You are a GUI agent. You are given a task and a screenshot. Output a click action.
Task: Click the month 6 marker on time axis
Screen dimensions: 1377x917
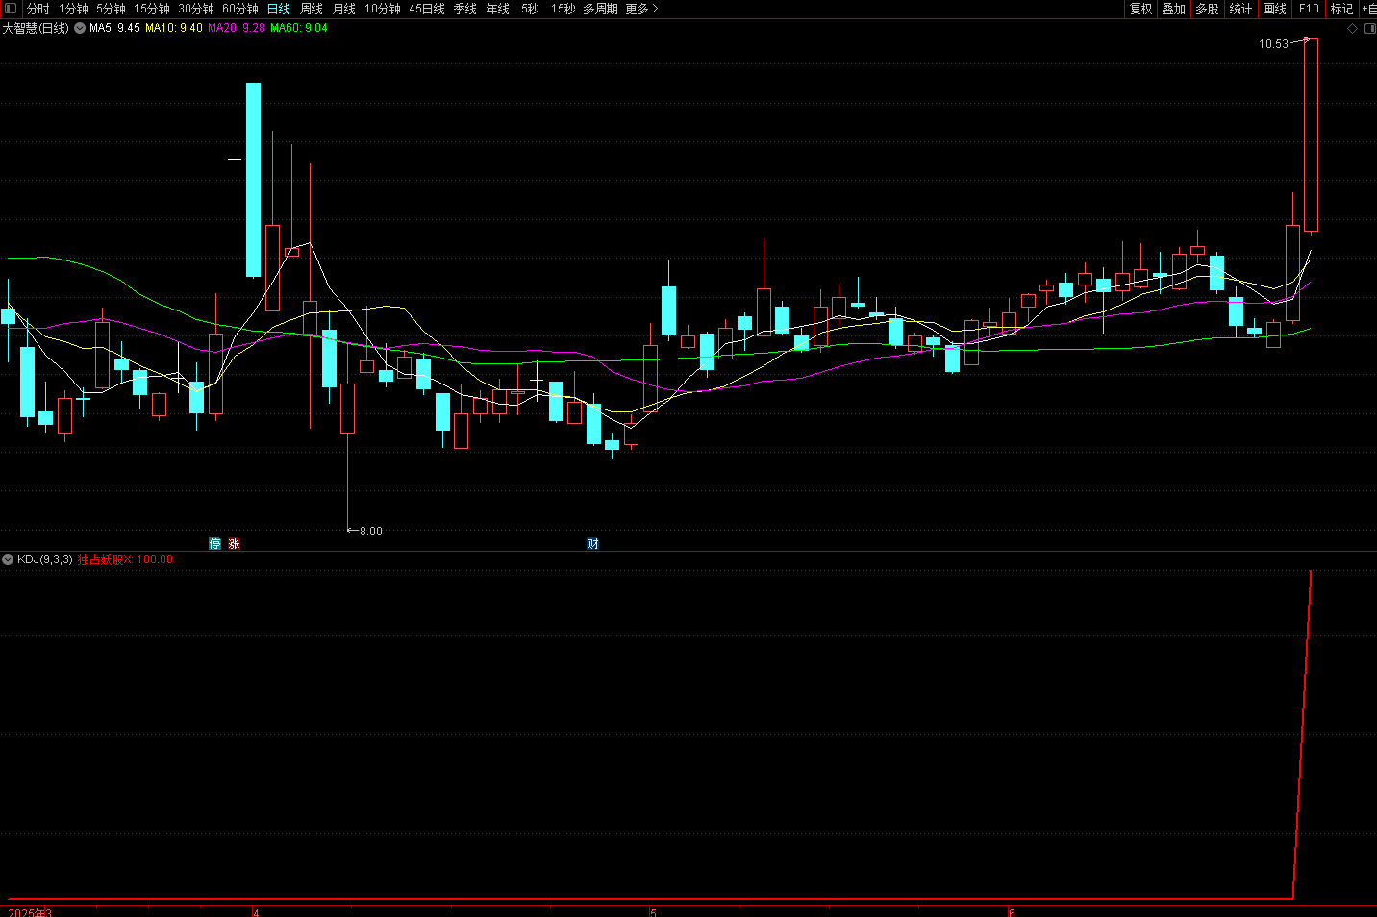pos(1012,912)
